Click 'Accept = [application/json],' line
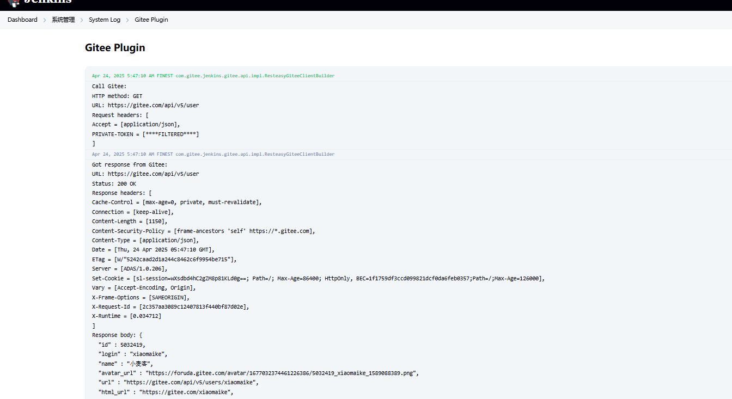 click(136, 124)
